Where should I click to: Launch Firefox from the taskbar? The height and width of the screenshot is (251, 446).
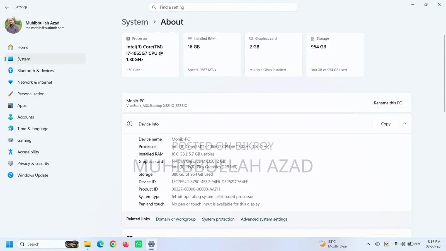pos(126,244)
